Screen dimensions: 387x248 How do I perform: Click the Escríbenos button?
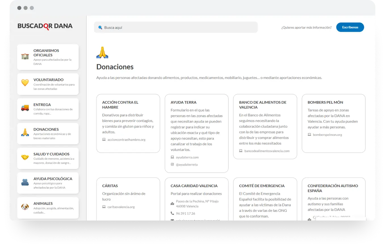pos(350,27)
